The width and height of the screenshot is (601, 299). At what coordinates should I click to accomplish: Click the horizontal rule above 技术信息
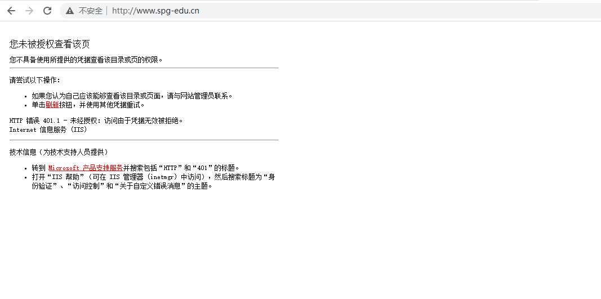[144, 140]
